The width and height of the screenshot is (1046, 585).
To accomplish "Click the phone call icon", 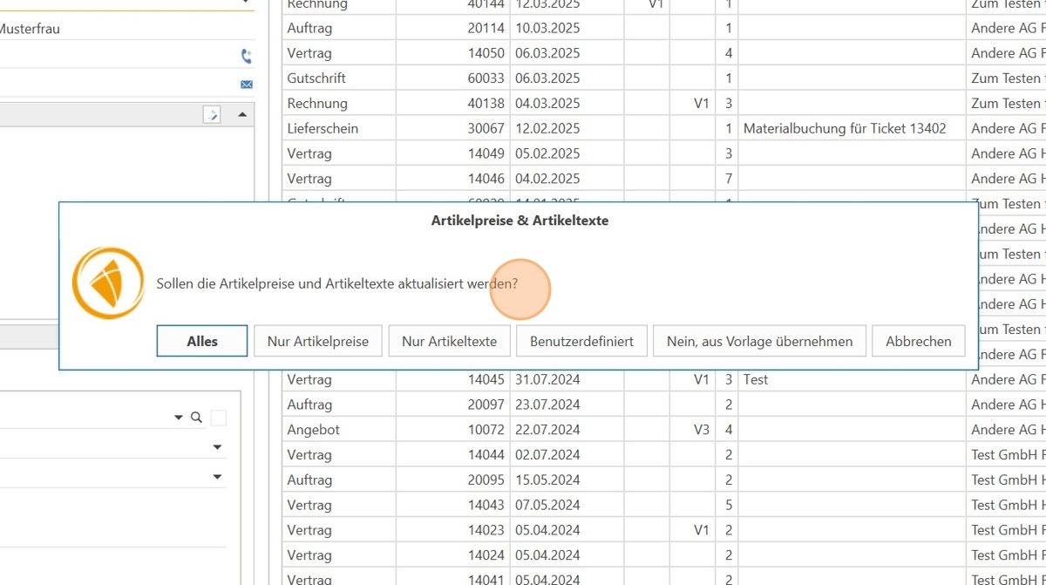I will tap(246, 57).
